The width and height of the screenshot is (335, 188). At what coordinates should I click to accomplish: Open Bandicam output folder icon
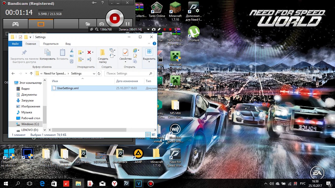[x=88, y=24]
